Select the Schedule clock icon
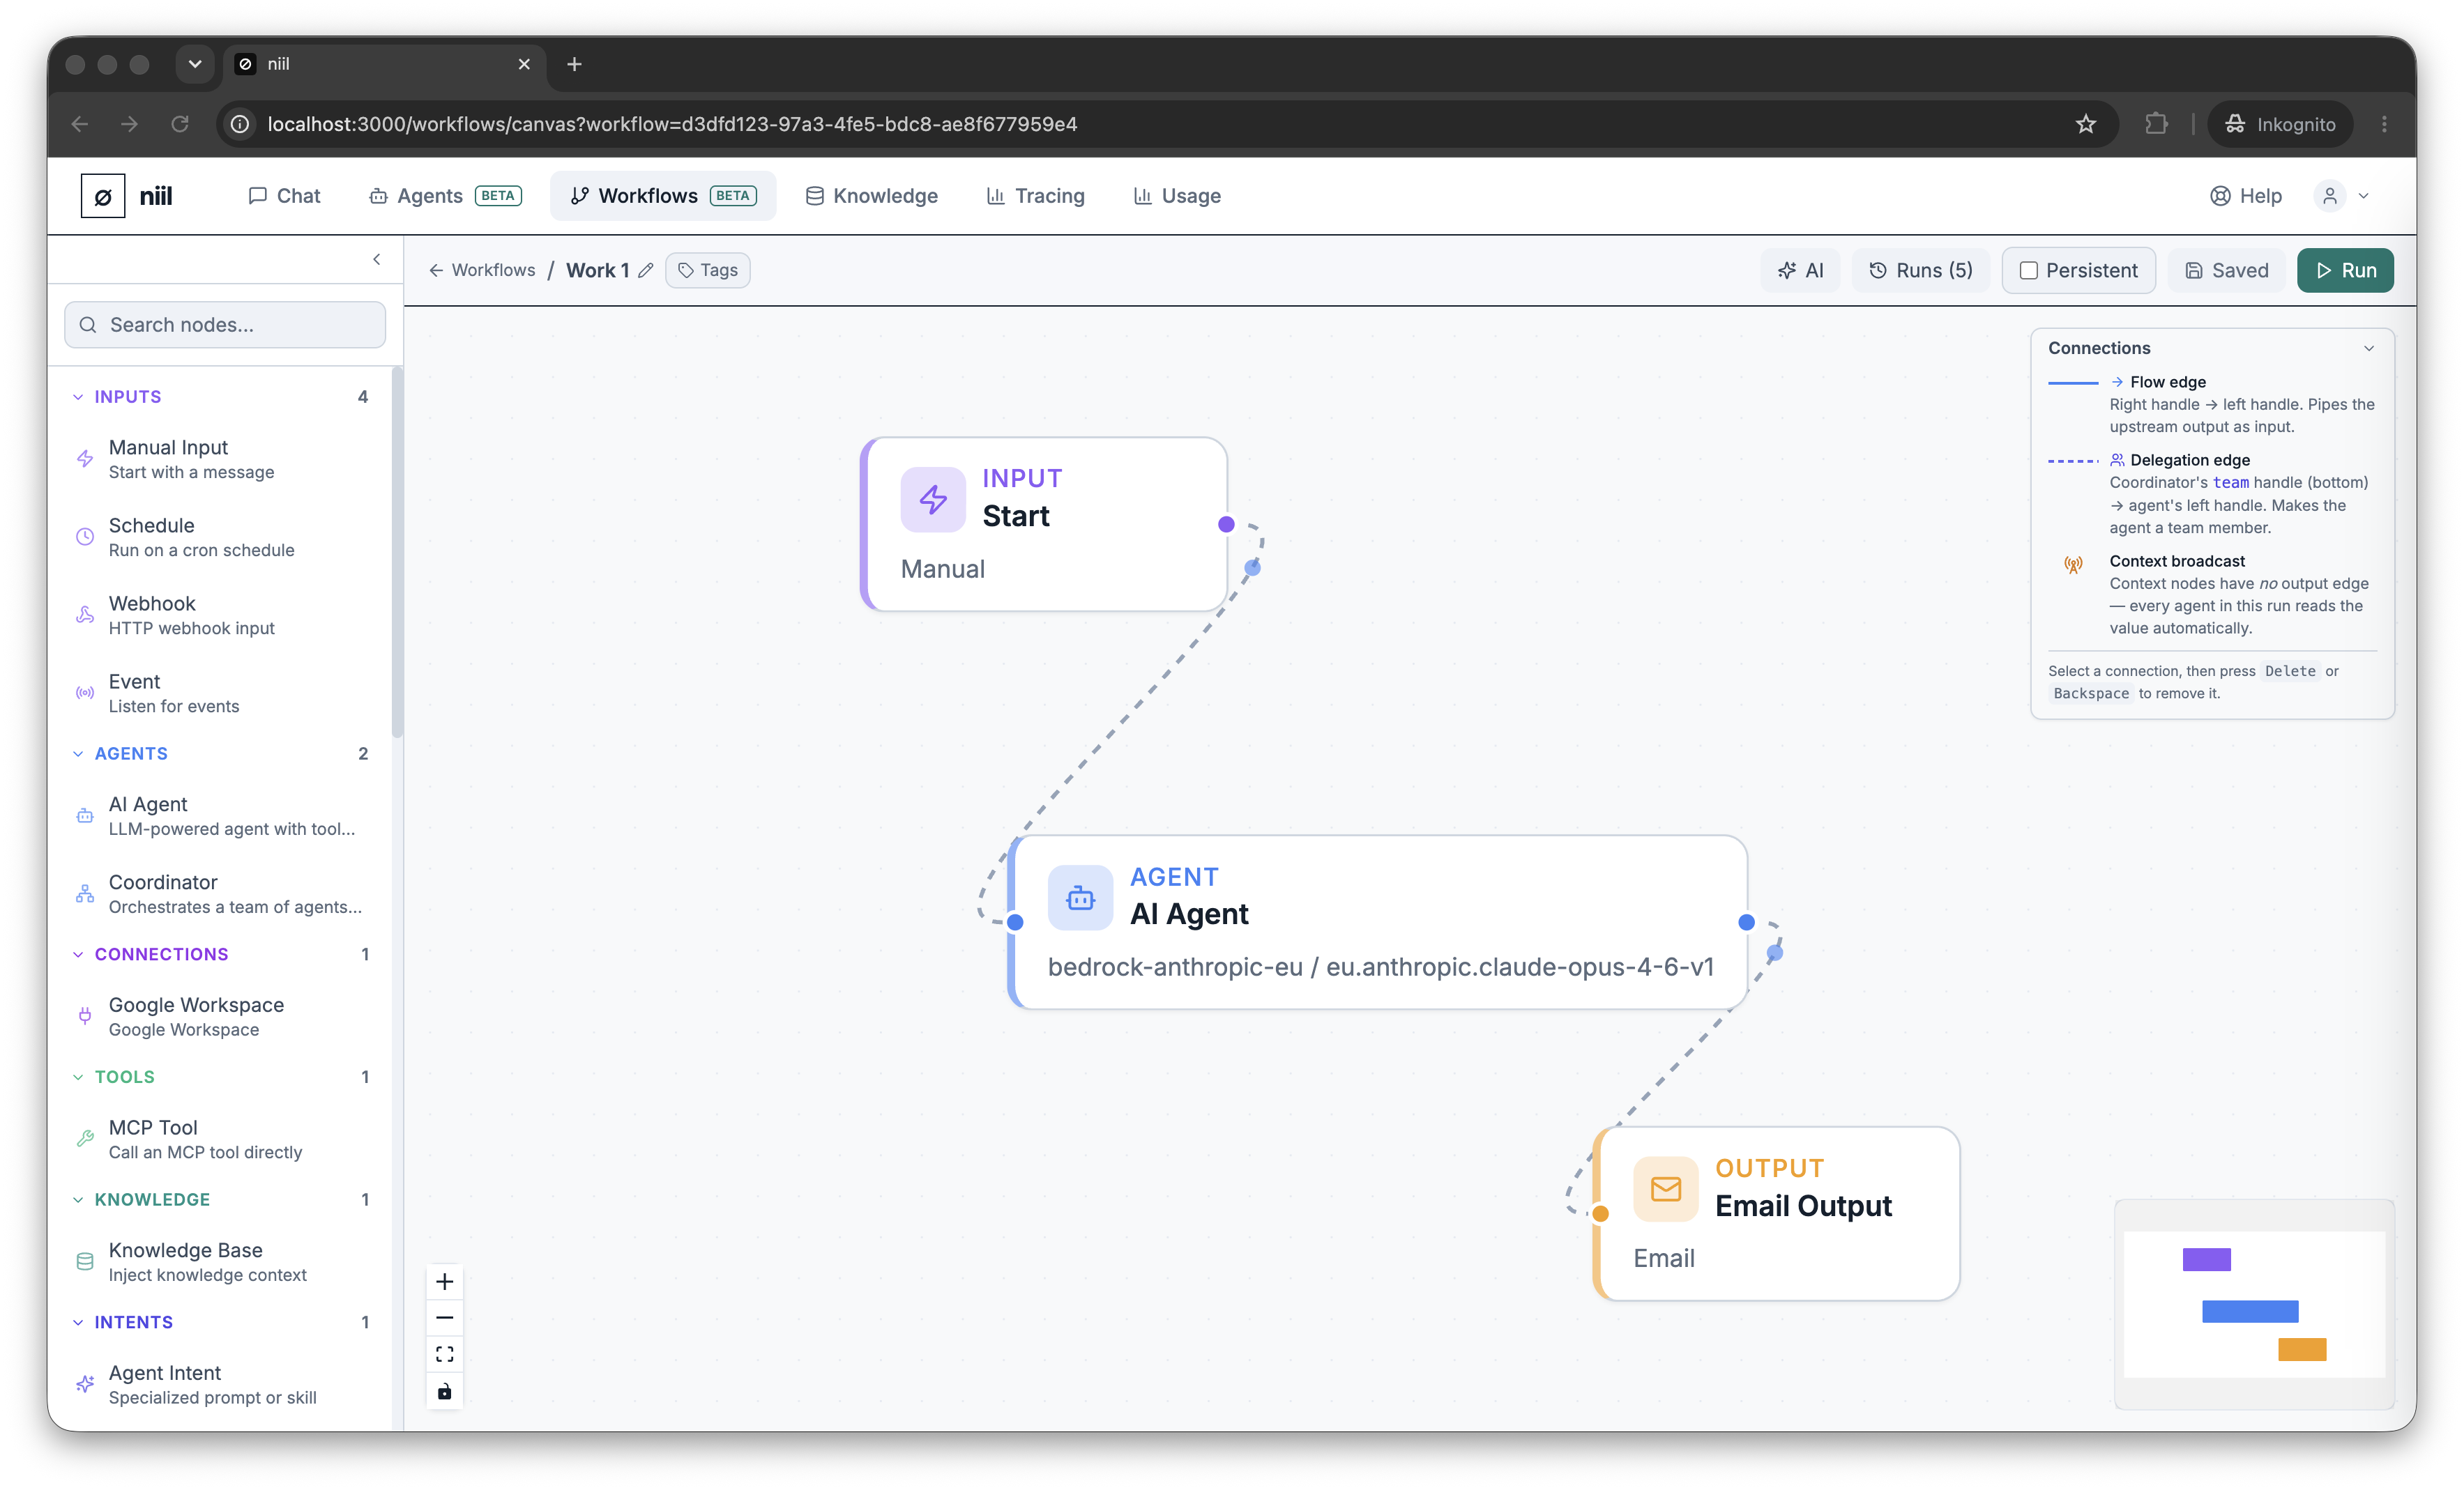Image resolution: width=2464 pixels, height=1490 pixels. click(x=85, y=537)
